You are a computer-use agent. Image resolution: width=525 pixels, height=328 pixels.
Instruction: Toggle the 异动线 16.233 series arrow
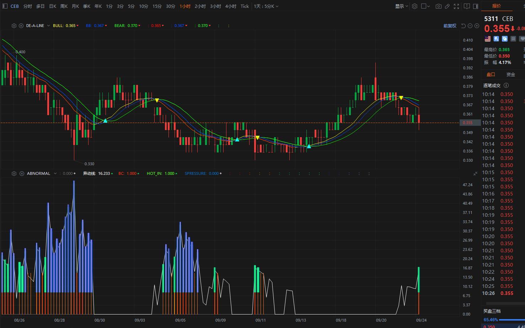[x=112, y=173]
